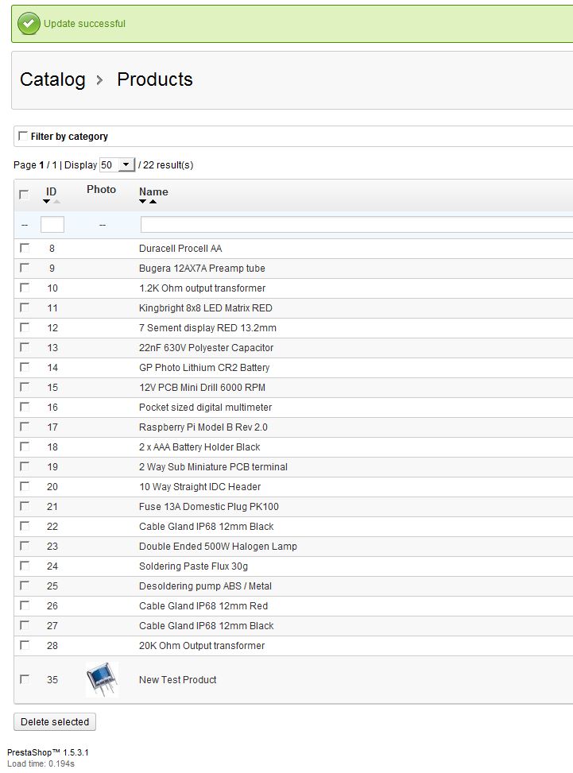Sort by ID ascending arrow
The width and height of the screenshot is (573, 773).
[56, 202]
